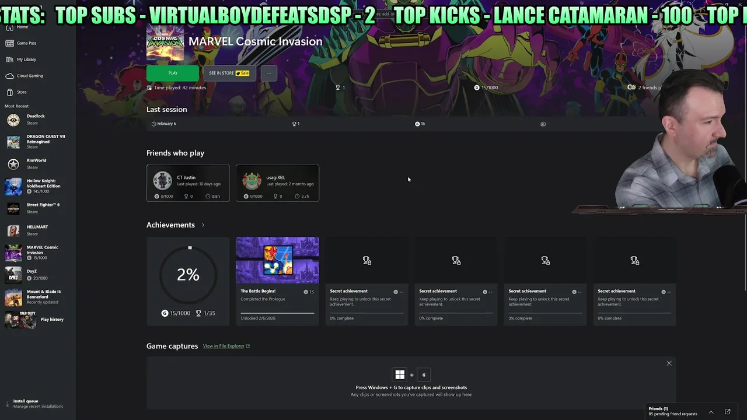Select Deadlock game icon in Most Recent

[x=13, y=120]
